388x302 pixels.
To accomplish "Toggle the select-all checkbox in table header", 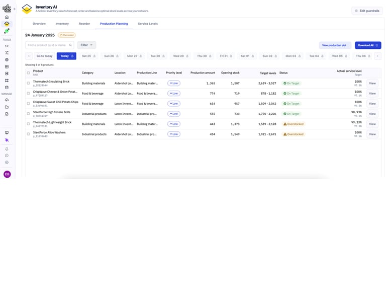I will pos(28,73).
